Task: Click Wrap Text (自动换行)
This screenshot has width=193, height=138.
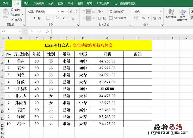Action: [116, 11]
